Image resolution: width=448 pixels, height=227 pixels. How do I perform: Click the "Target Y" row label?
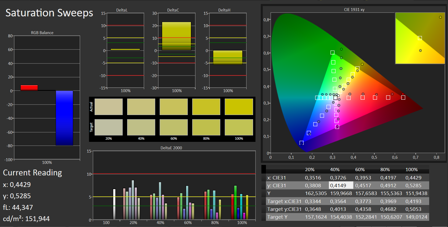tap(277, 217)
